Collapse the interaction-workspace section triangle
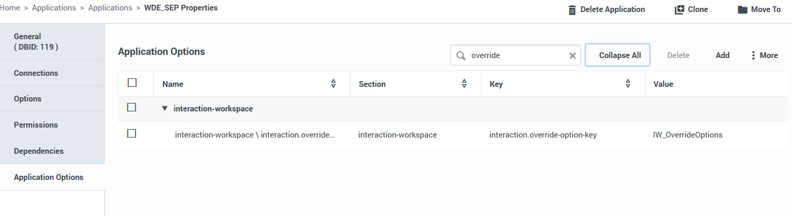The height and width of the screenshot is (216, 792). 164,108
